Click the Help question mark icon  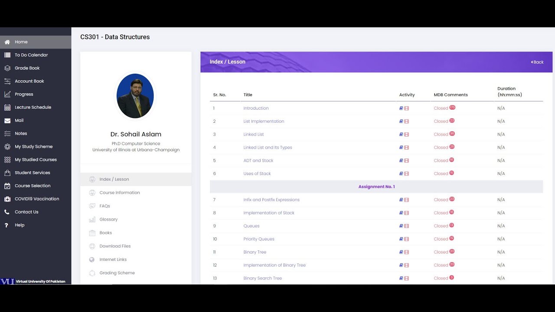pos(7,225)
